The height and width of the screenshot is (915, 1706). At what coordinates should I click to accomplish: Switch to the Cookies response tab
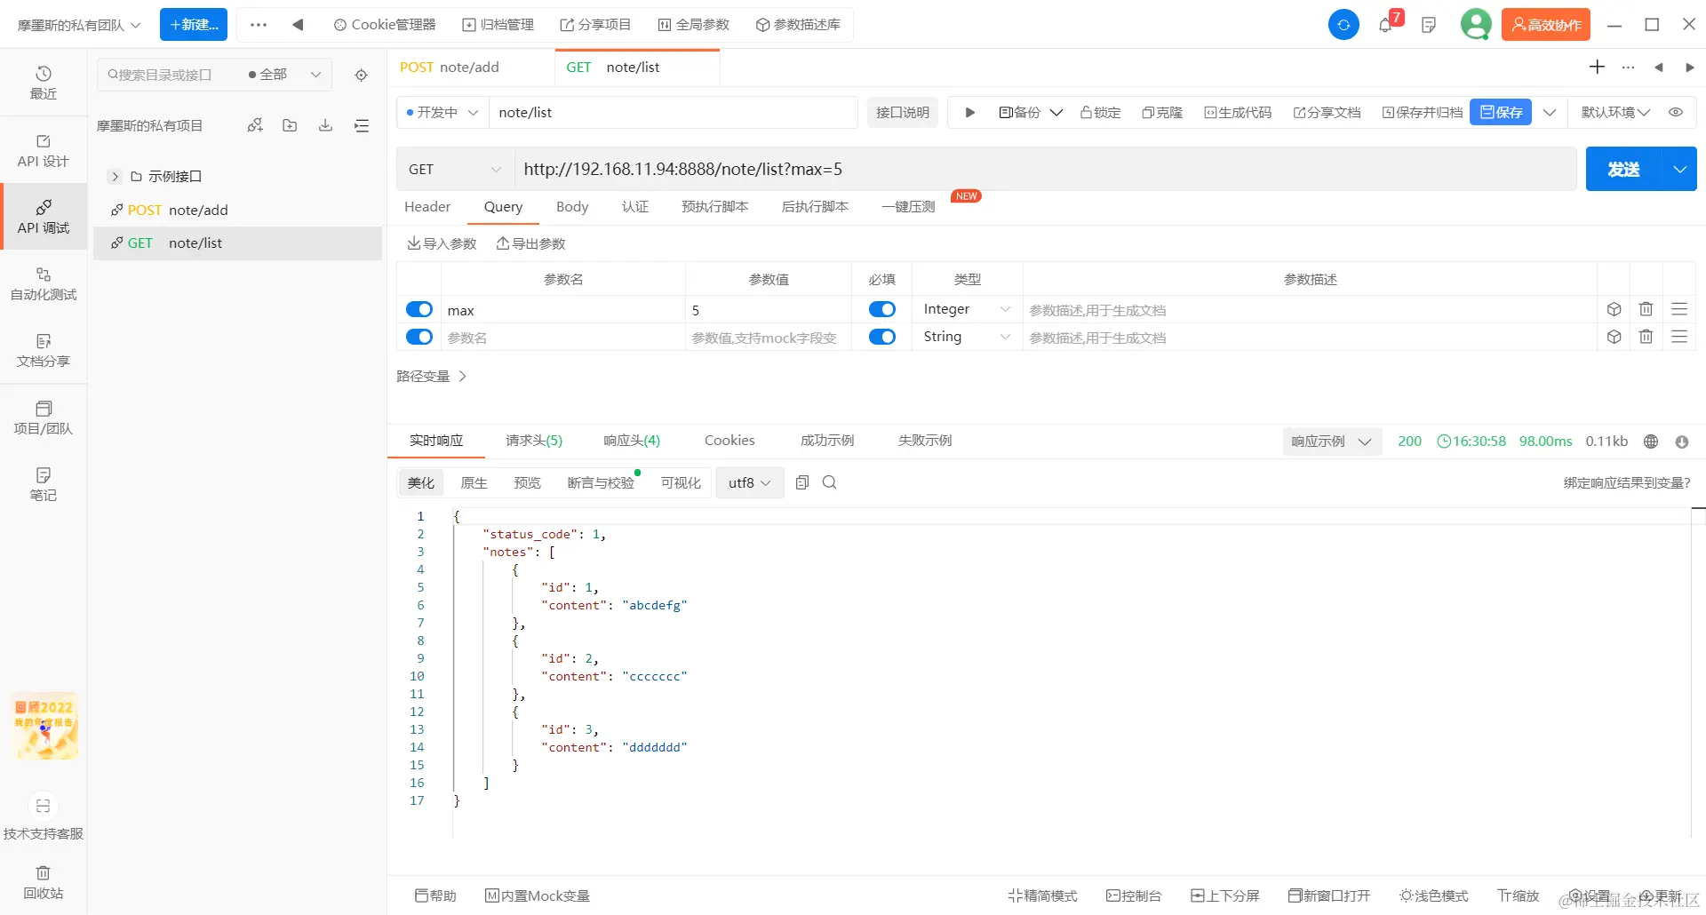729,441
